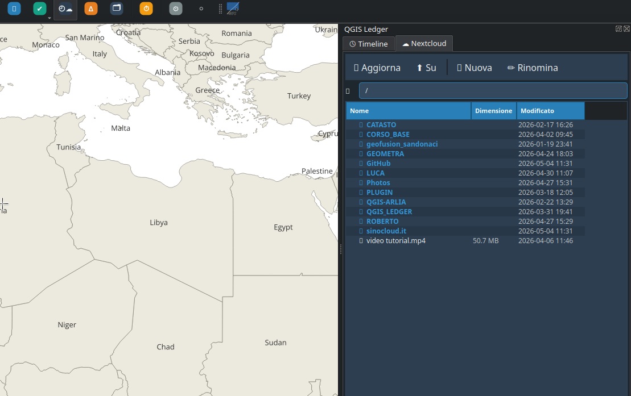Click folder icon next to GitHub

[361, 163]
